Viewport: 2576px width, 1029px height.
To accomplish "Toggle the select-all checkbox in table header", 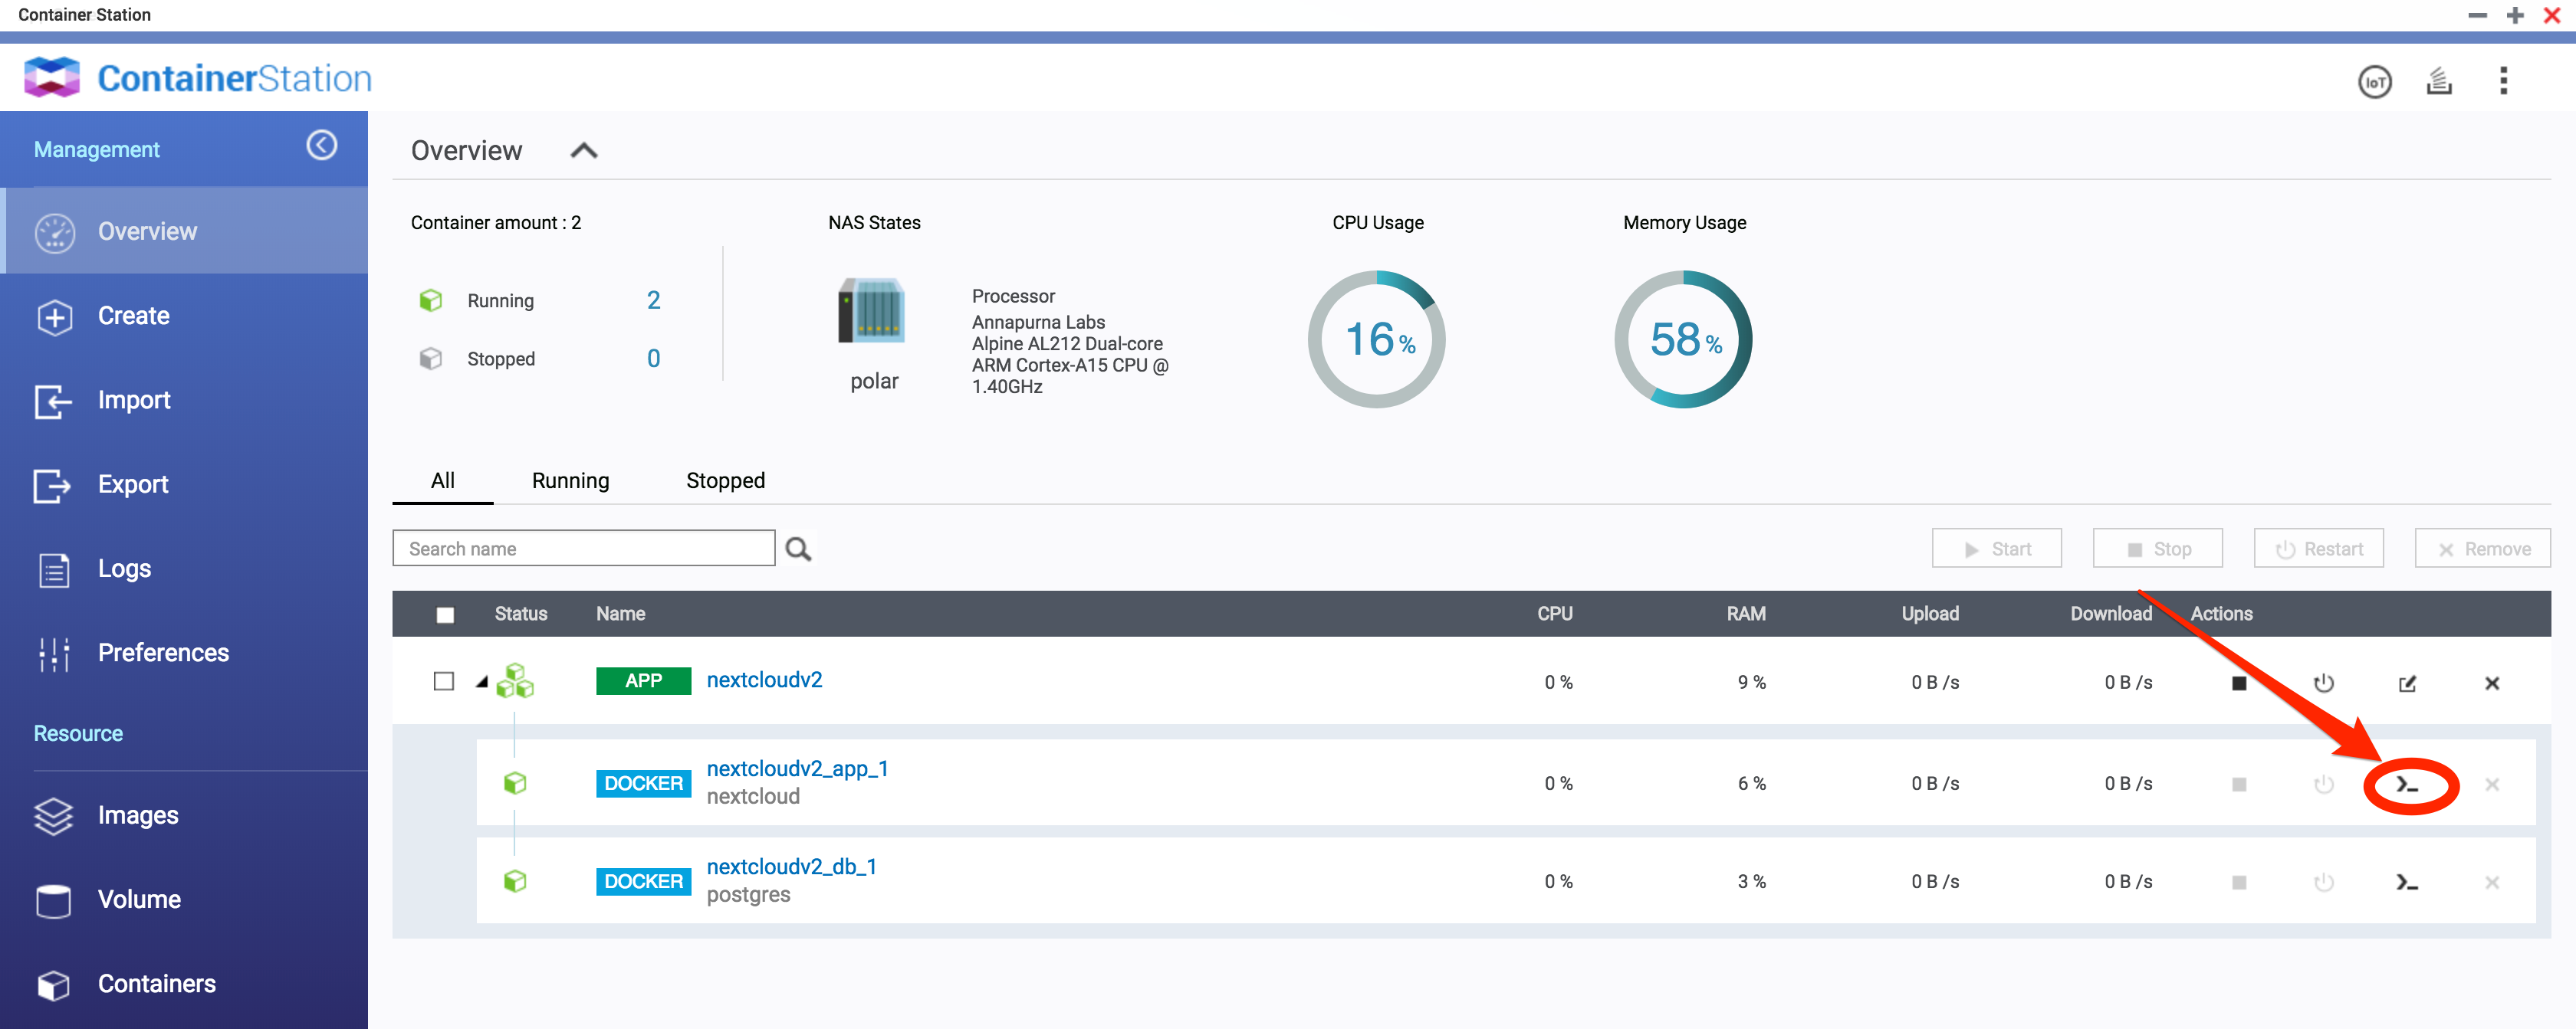I will click(445, 614).
